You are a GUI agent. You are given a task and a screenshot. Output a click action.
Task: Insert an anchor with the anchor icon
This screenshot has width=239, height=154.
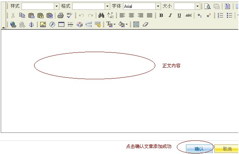click(x=31, y=25)
